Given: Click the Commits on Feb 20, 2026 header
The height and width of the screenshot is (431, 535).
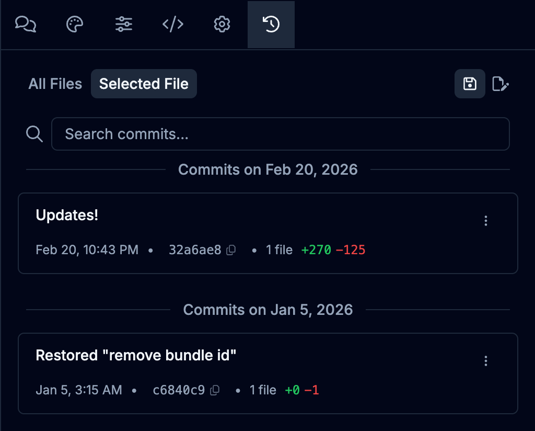Looking at the screenshot, I should click(x=268, y=169).
